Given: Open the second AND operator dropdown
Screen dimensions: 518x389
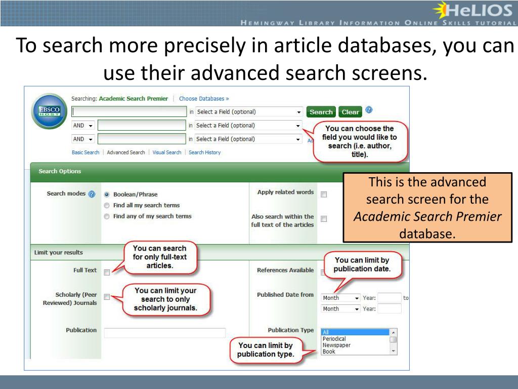Looking at the screenshot, I should (x=83, y=139).
